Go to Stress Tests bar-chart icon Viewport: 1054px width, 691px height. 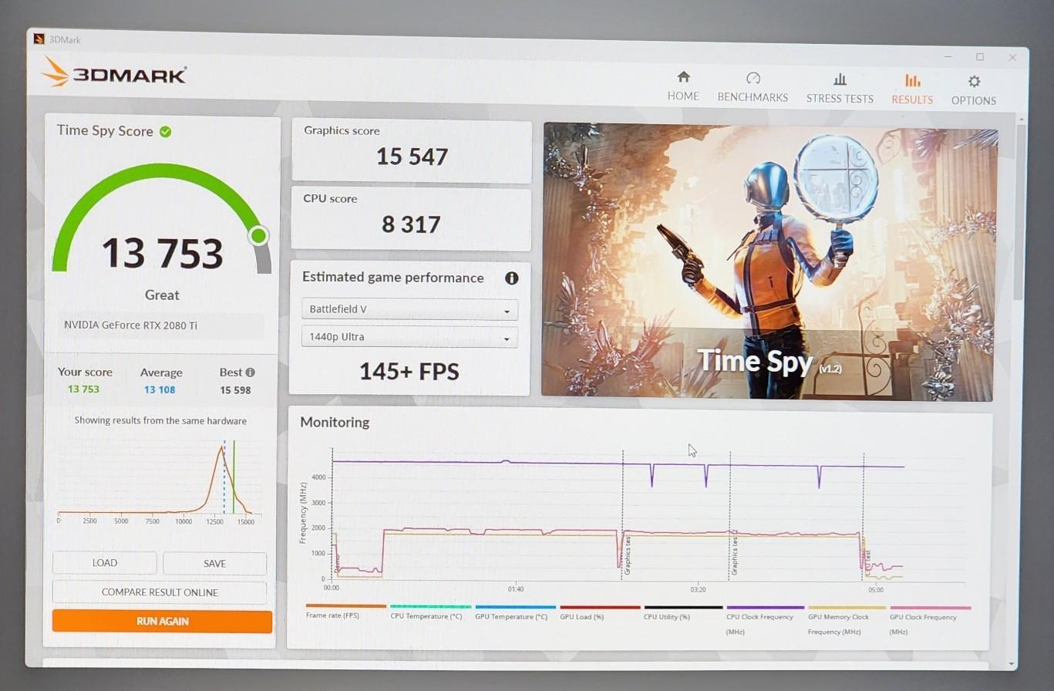pos(840,79)
